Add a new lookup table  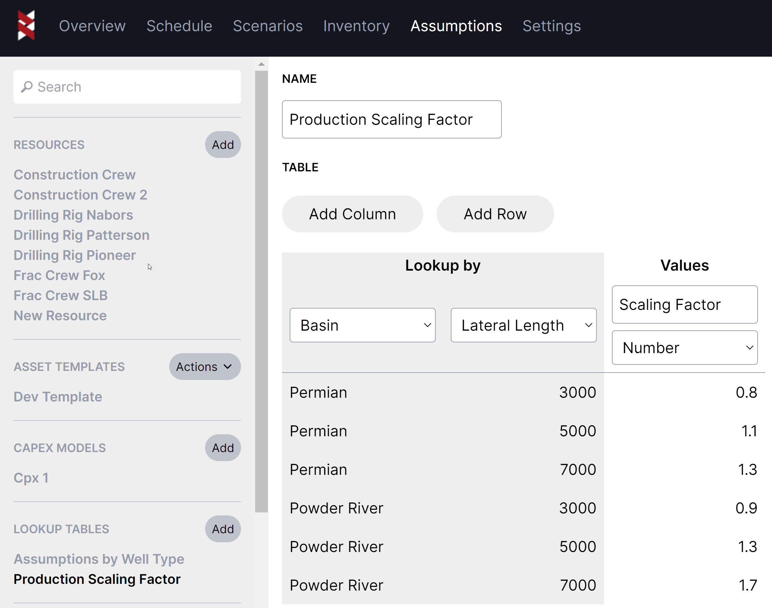click(223, 529)
